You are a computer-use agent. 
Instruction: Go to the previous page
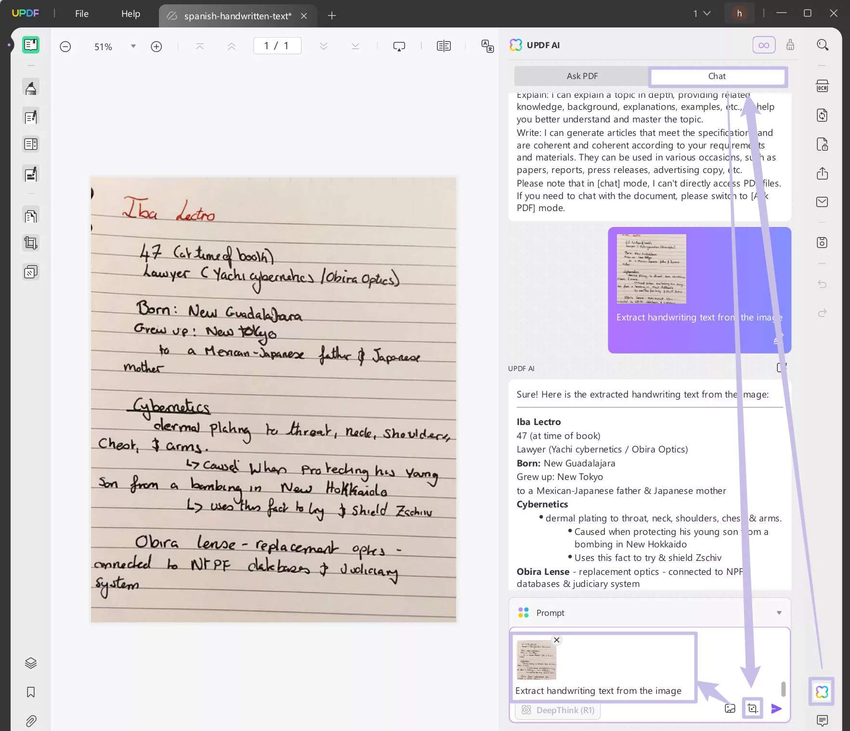tap(232, 46)
